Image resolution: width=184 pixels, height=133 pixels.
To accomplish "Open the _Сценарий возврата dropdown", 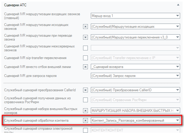I will coord(177,67).
